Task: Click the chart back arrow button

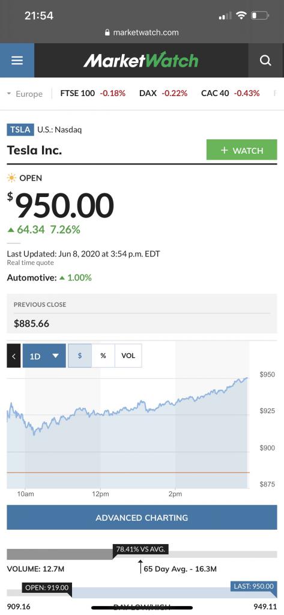Action: point(14,356)
